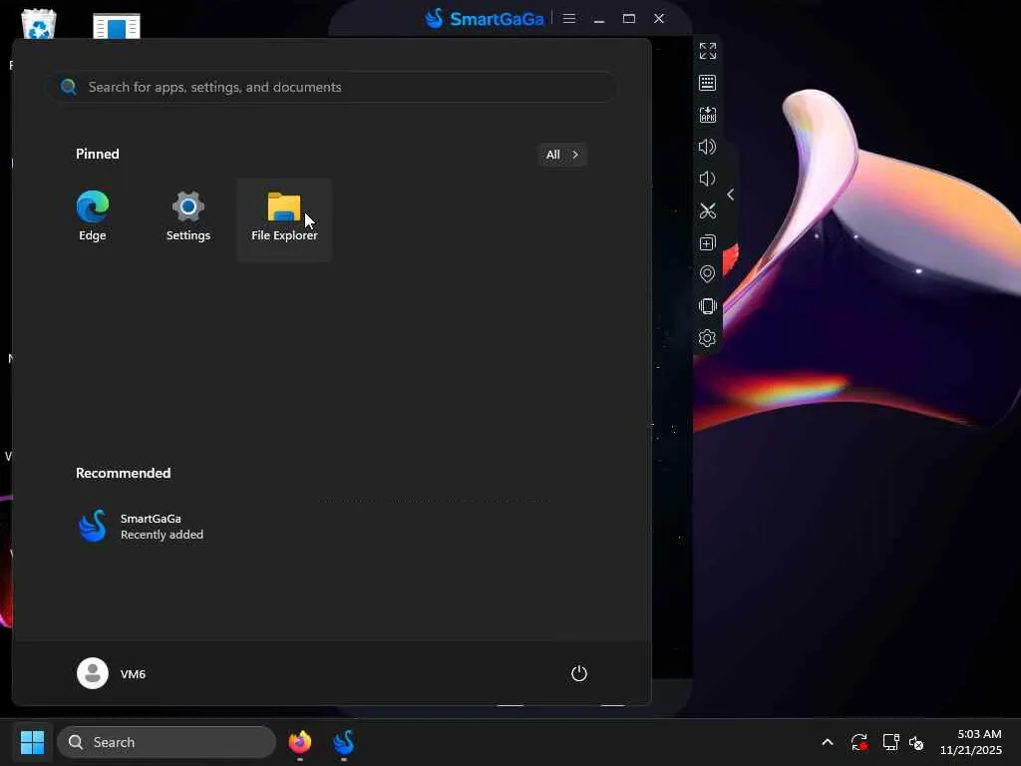Switch to SmartGaGa taskbar icon
Viewport: 1021px width, 766px height.
click(x=344, y=742)
